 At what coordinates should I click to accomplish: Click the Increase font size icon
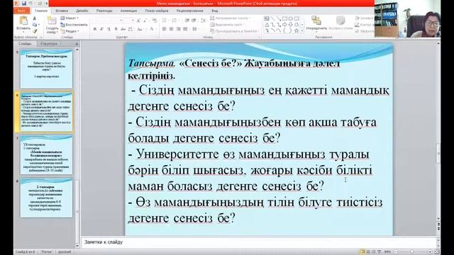[138, 21]
